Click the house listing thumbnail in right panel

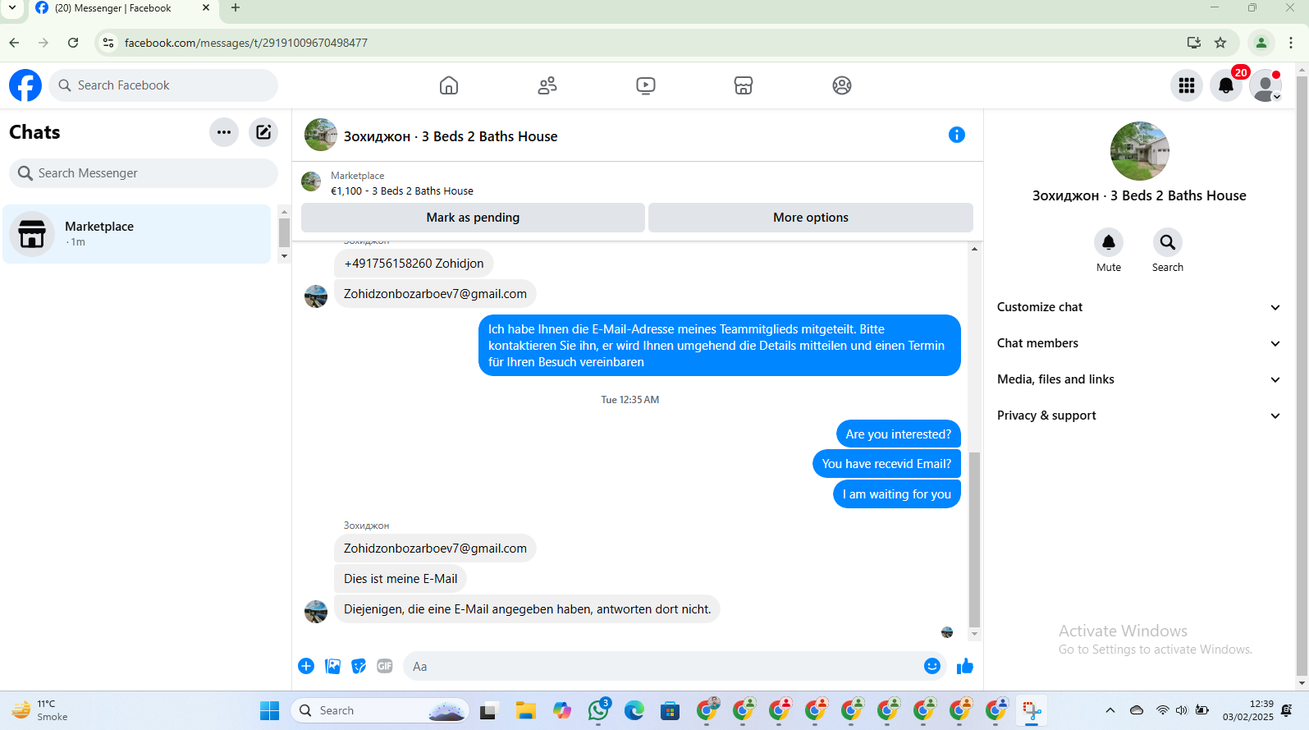click(1140, 151)
